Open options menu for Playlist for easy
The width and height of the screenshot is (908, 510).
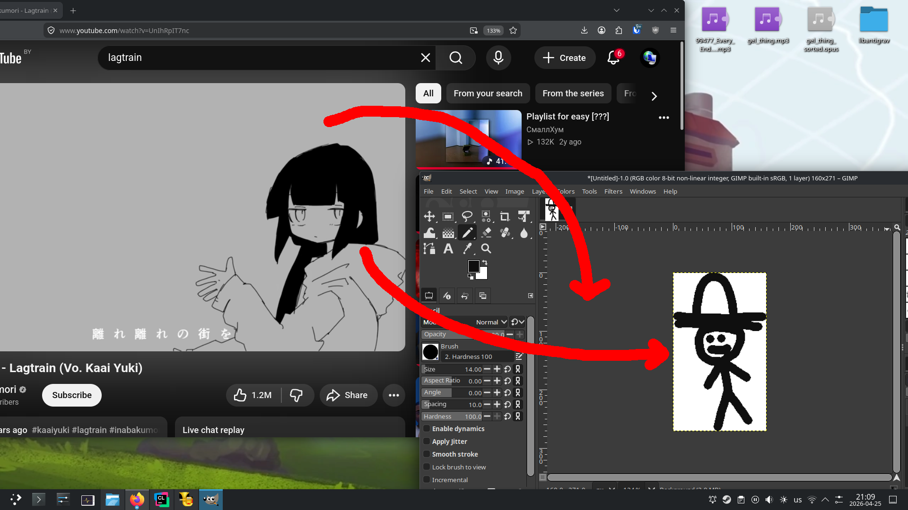tap(664, 118)
